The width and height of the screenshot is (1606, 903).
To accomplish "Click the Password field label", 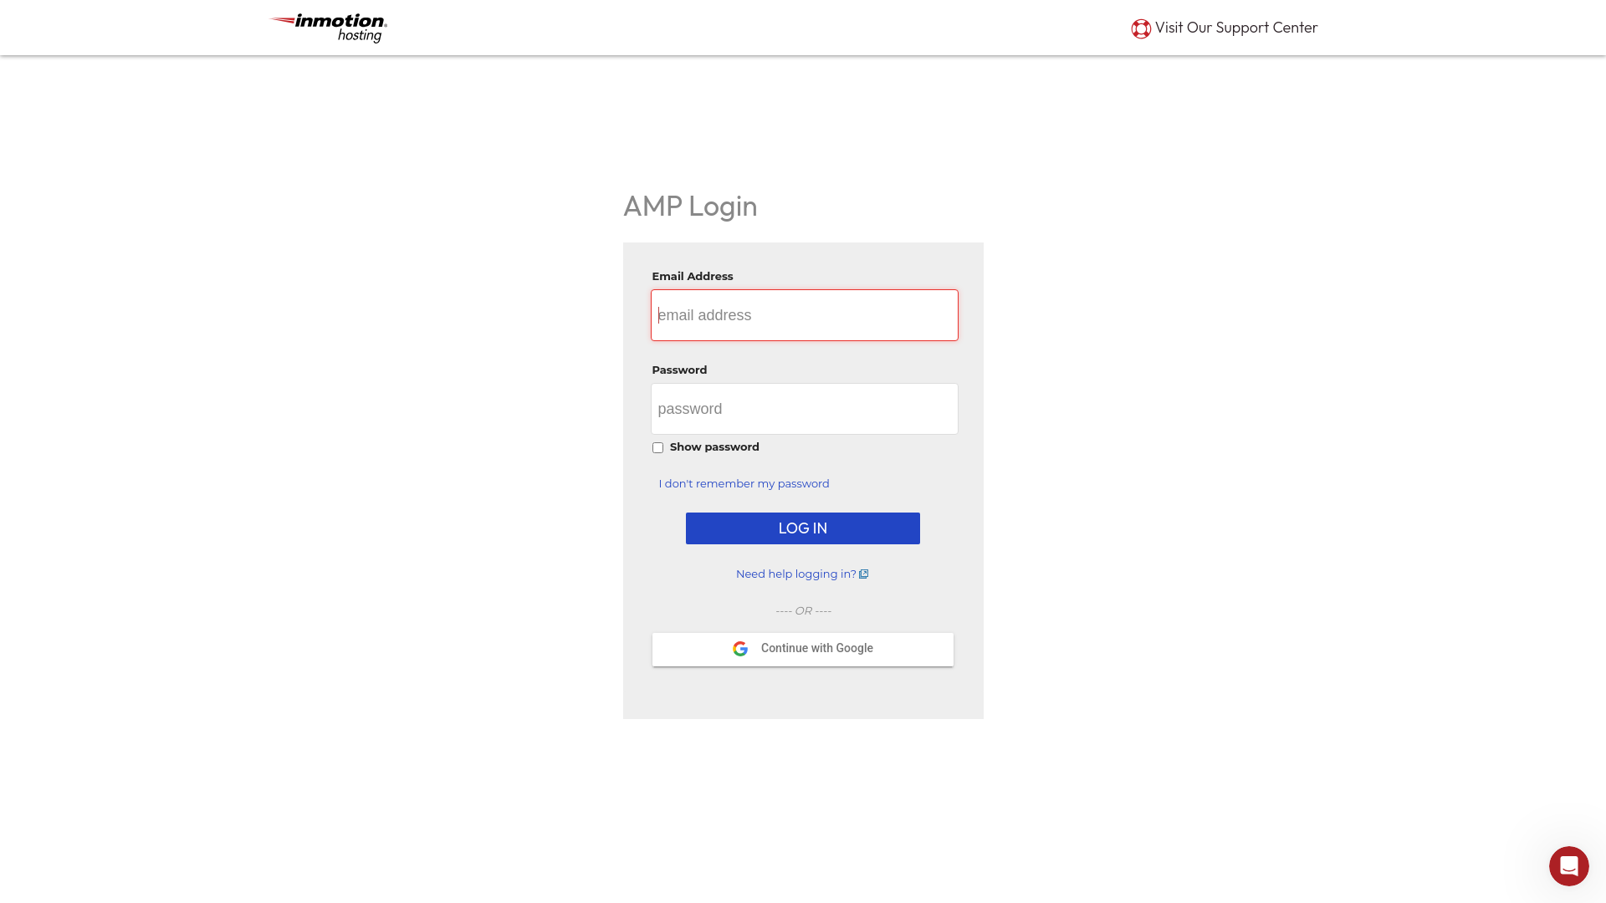I will click(679, 370).
